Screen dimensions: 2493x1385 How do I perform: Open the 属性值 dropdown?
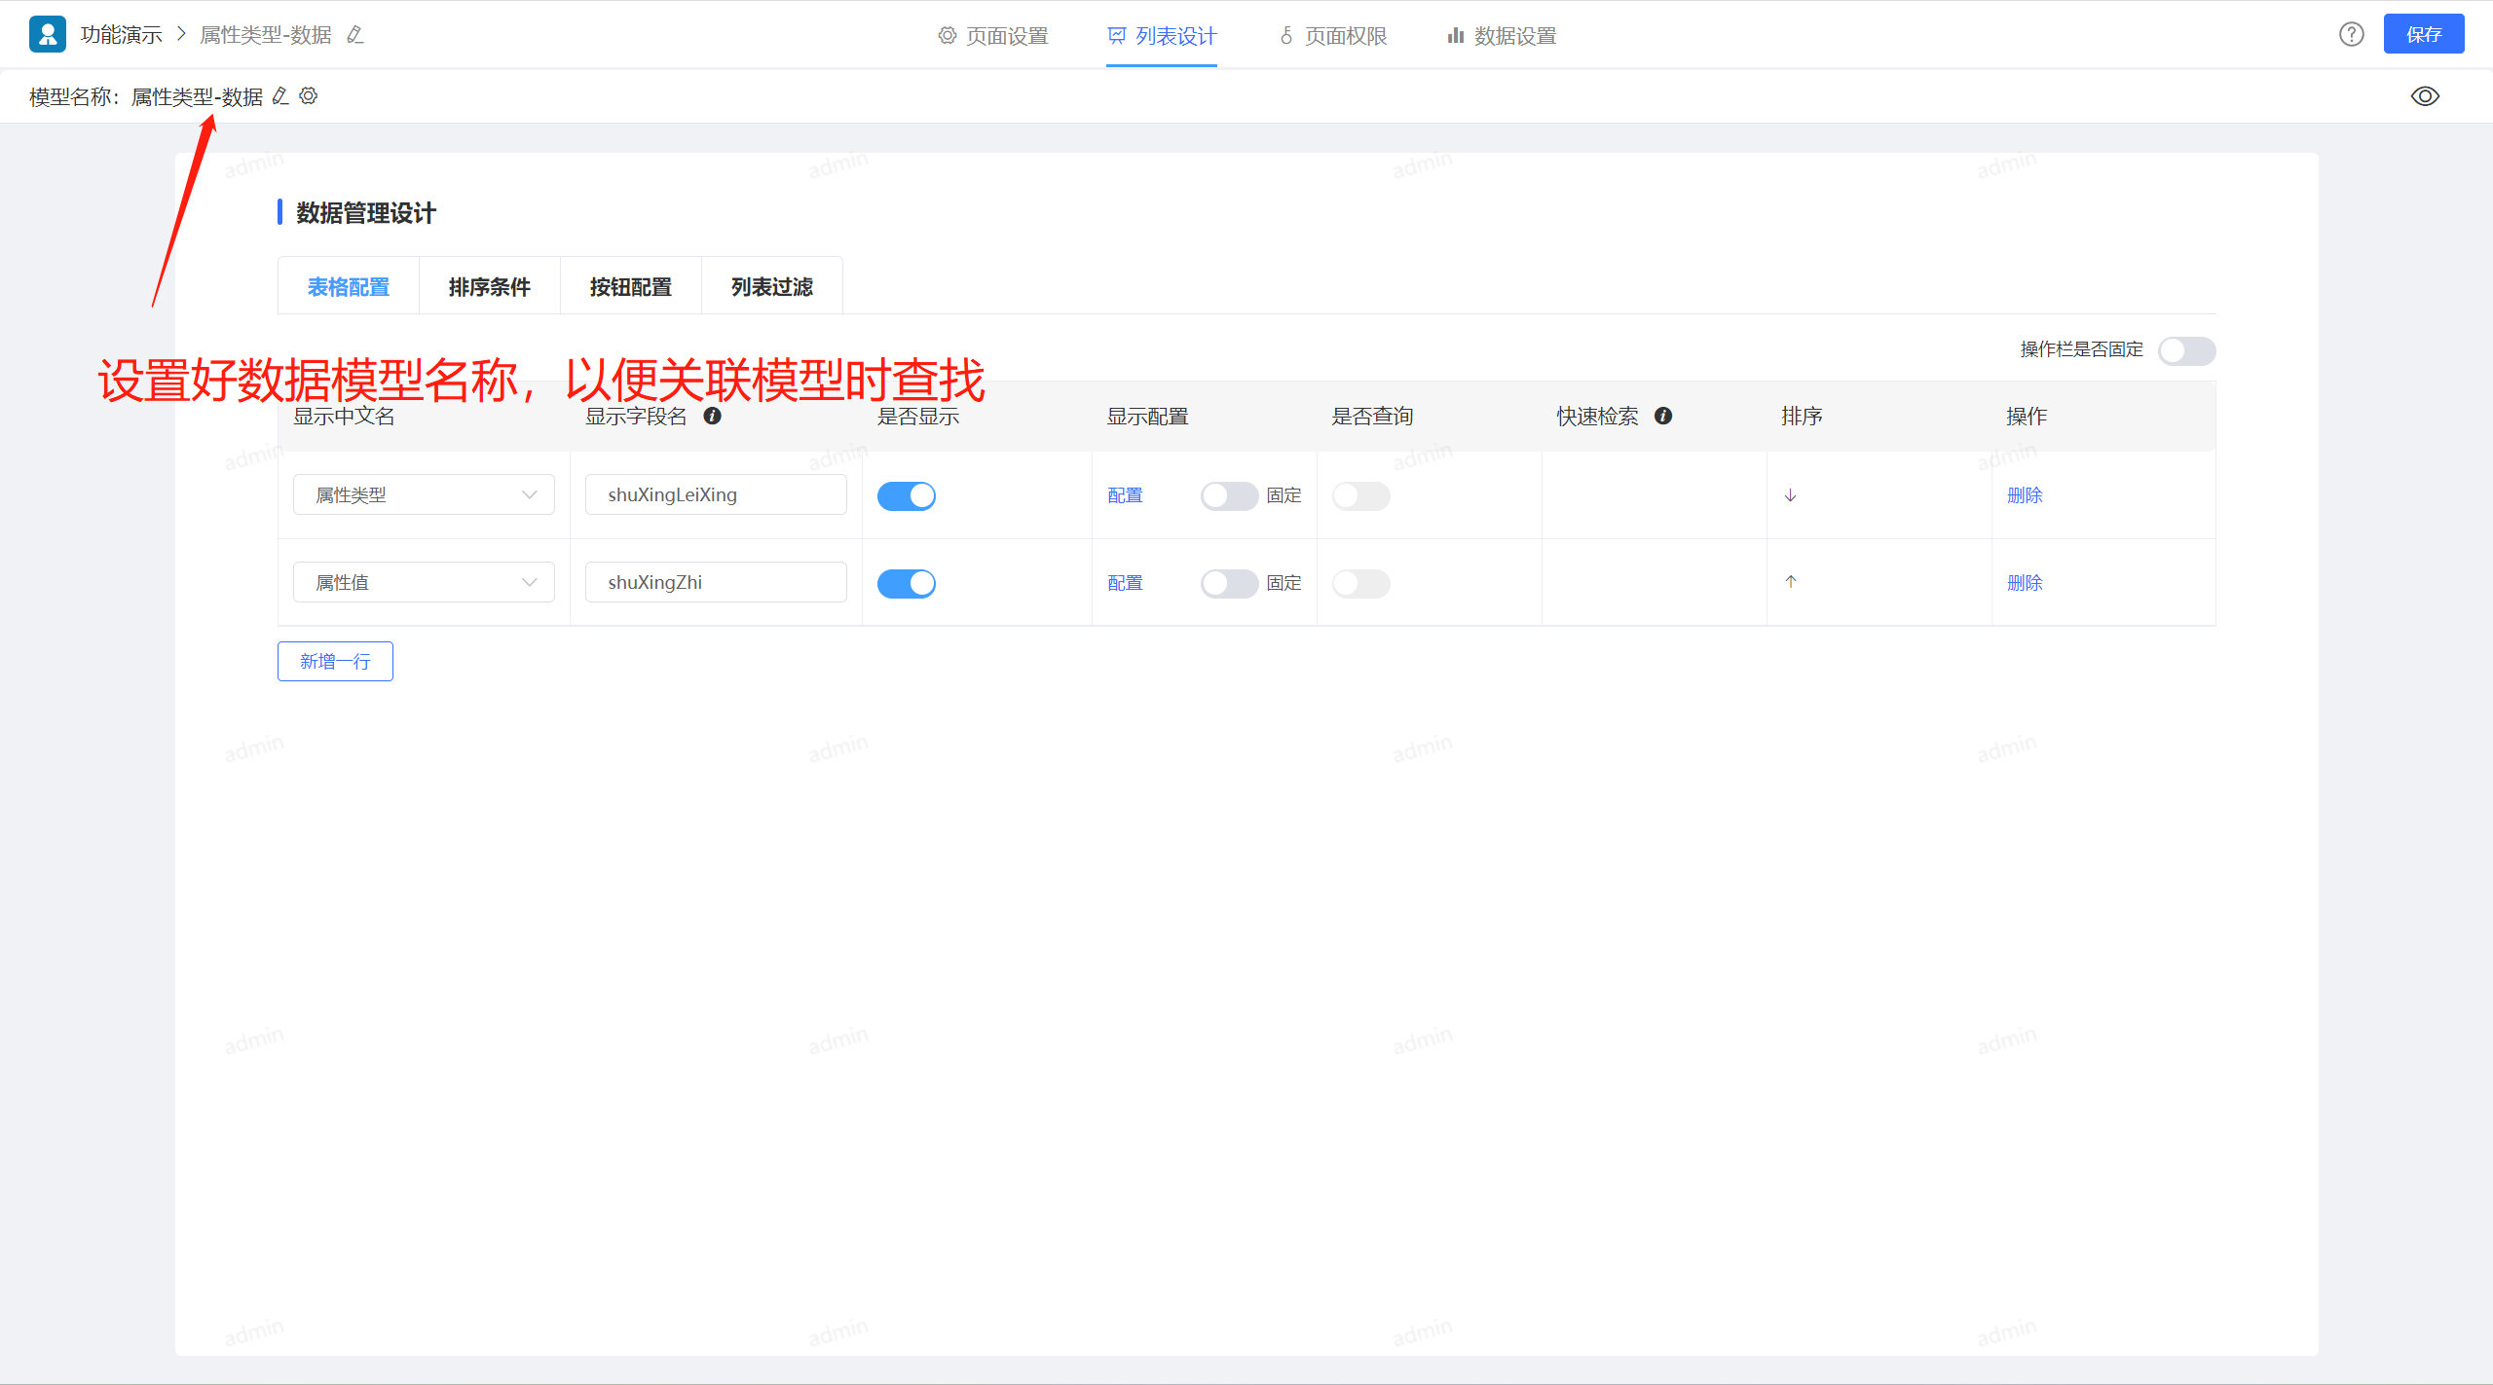424,583
